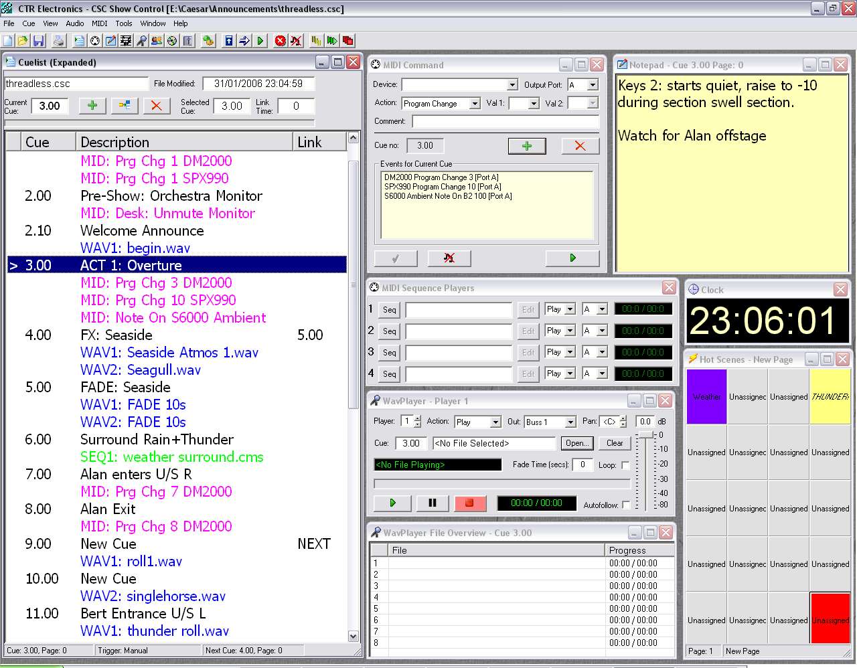Click the Player number stepper up arrow

(418, 418)
